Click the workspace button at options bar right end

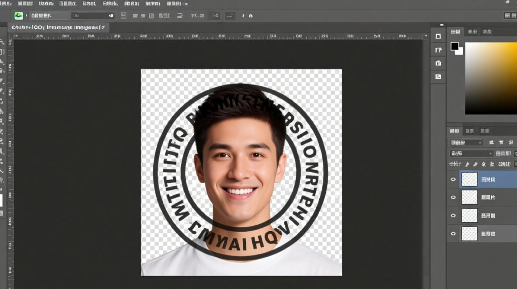pos(509,16)
